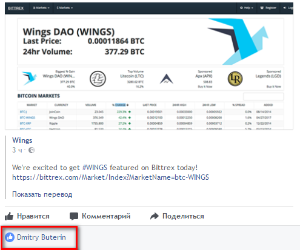Select Ripple currency cell
This screenshot has width=300, height=250.
[53, 123]
